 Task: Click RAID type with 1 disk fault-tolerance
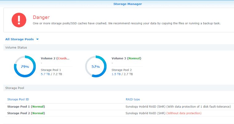(x=178, y=107)
